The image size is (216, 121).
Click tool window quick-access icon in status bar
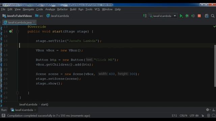3,116
